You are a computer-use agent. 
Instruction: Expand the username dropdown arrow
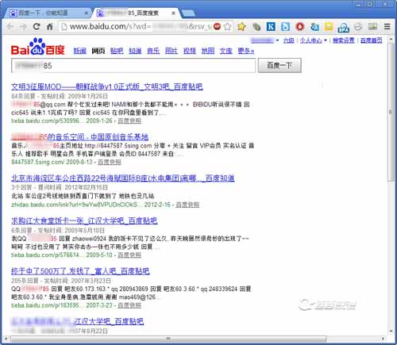(277, 40)
